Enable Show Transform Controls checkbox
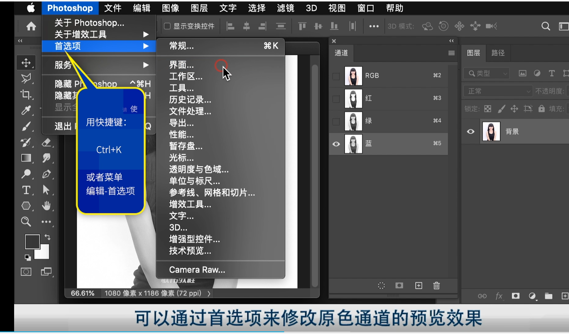The height and width of the screenshot is (334, 569). 167,26
